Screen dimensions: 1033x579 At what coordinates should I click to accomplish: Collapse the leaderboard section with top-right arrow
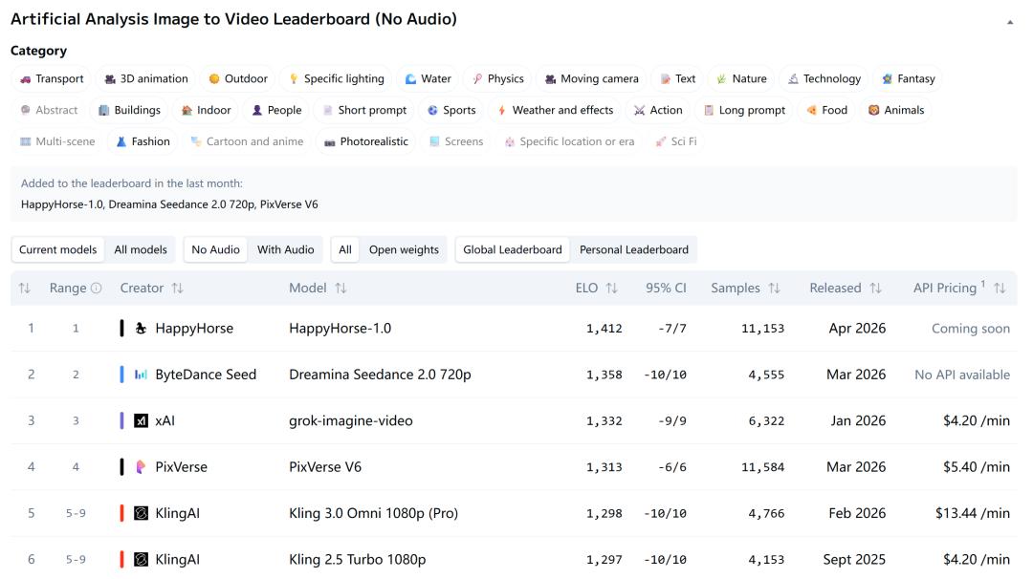point(1010,22)
